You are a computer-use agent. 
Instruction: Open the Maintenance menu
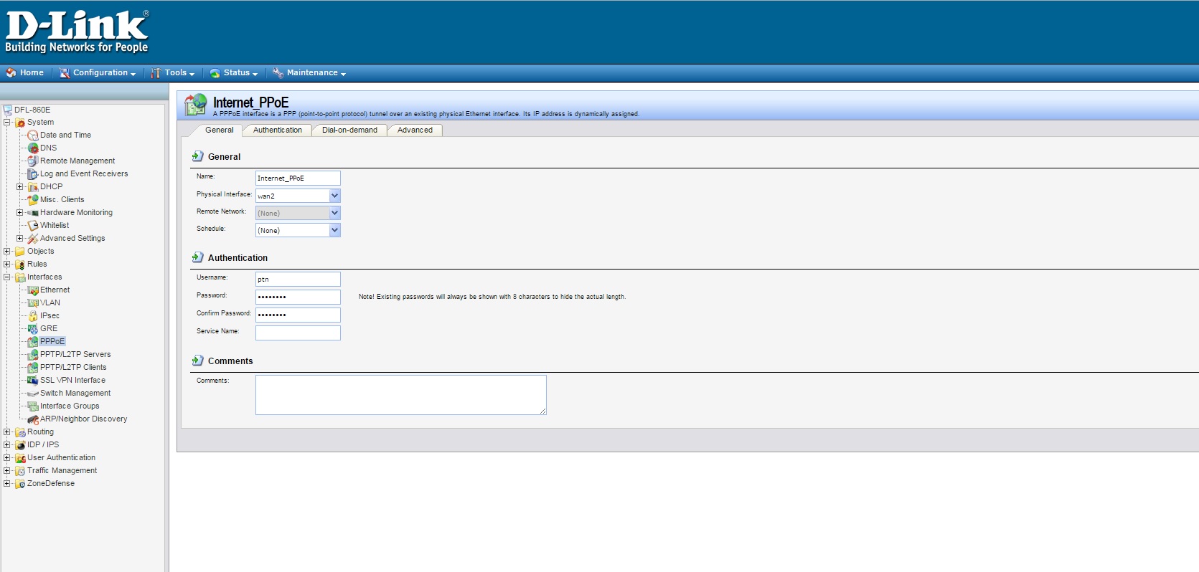[x=309, y=73]
